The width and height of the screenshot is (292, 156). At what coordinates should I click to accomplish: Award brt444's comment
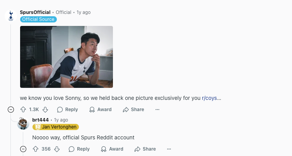coord(112,149)
